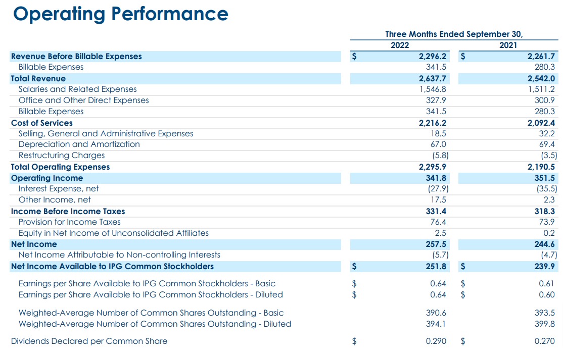Select the Depreciation and Amortization label
563x357 pixels.
79,144
